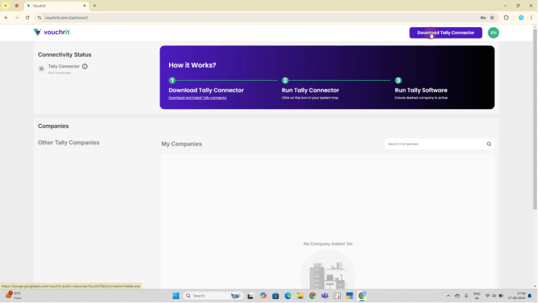Bookmark this page with the star
538x303 pixels.
tap(492, 18)
